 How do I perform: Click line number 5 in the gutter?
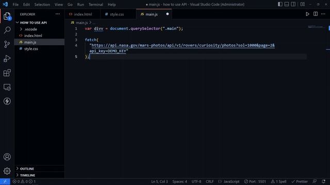point(76,57)
